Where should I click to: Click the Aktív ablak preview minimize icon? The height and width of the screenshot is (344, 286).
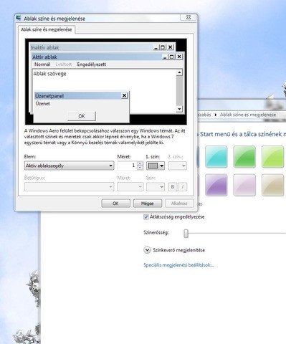pos(165,57)
